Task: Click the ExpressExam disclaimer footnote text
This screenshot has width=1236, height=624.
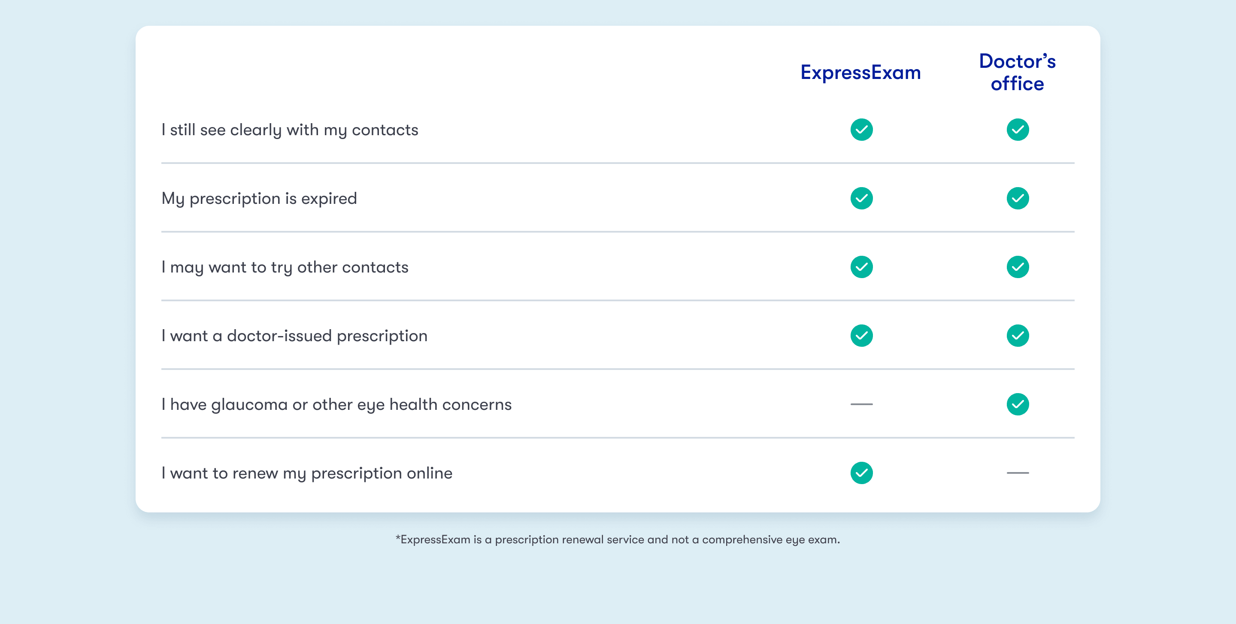Action: click(x=618, y=539)
